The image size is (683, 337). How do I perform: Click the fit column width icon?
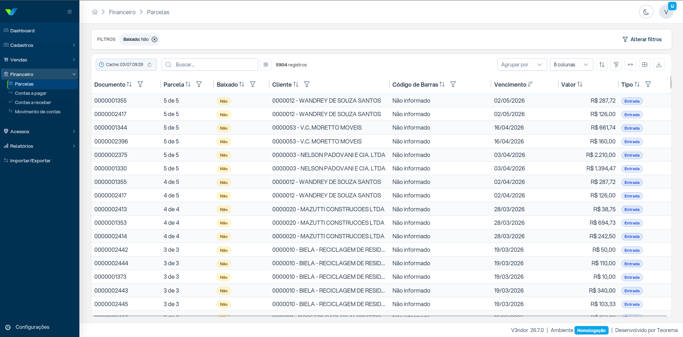coord(630,65)
